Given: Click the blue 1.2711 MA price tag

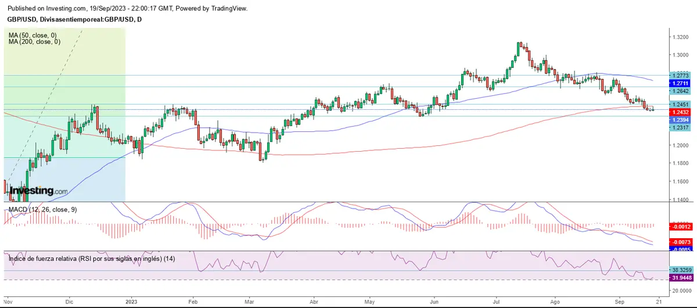Looking at the screenshot, I should click(x=679, y=84).
